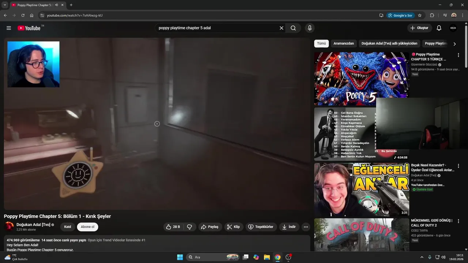Select the Tümü filter chip
Image resolution: width=468 pixels, height=263 pixels.
(321, 43)
